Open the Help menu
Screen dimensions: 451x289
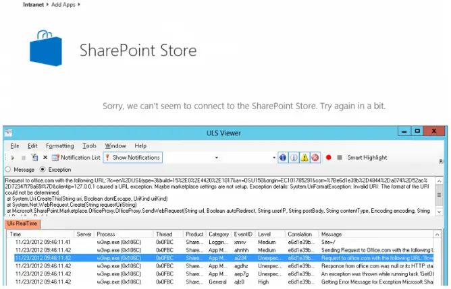(140, 146)
